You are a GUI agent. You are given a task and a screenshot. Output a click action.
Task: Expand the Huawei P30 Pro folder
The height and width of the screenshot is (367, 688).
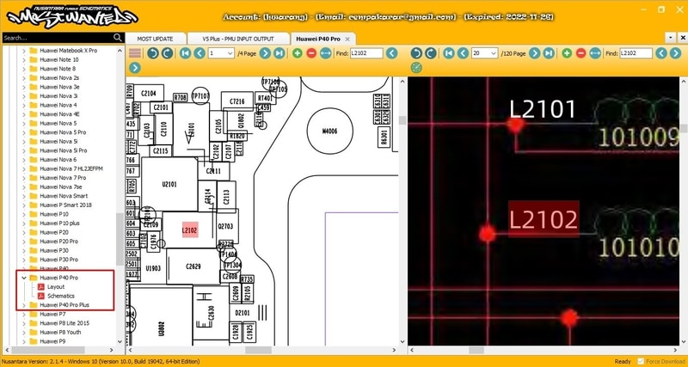pos(24,260)
